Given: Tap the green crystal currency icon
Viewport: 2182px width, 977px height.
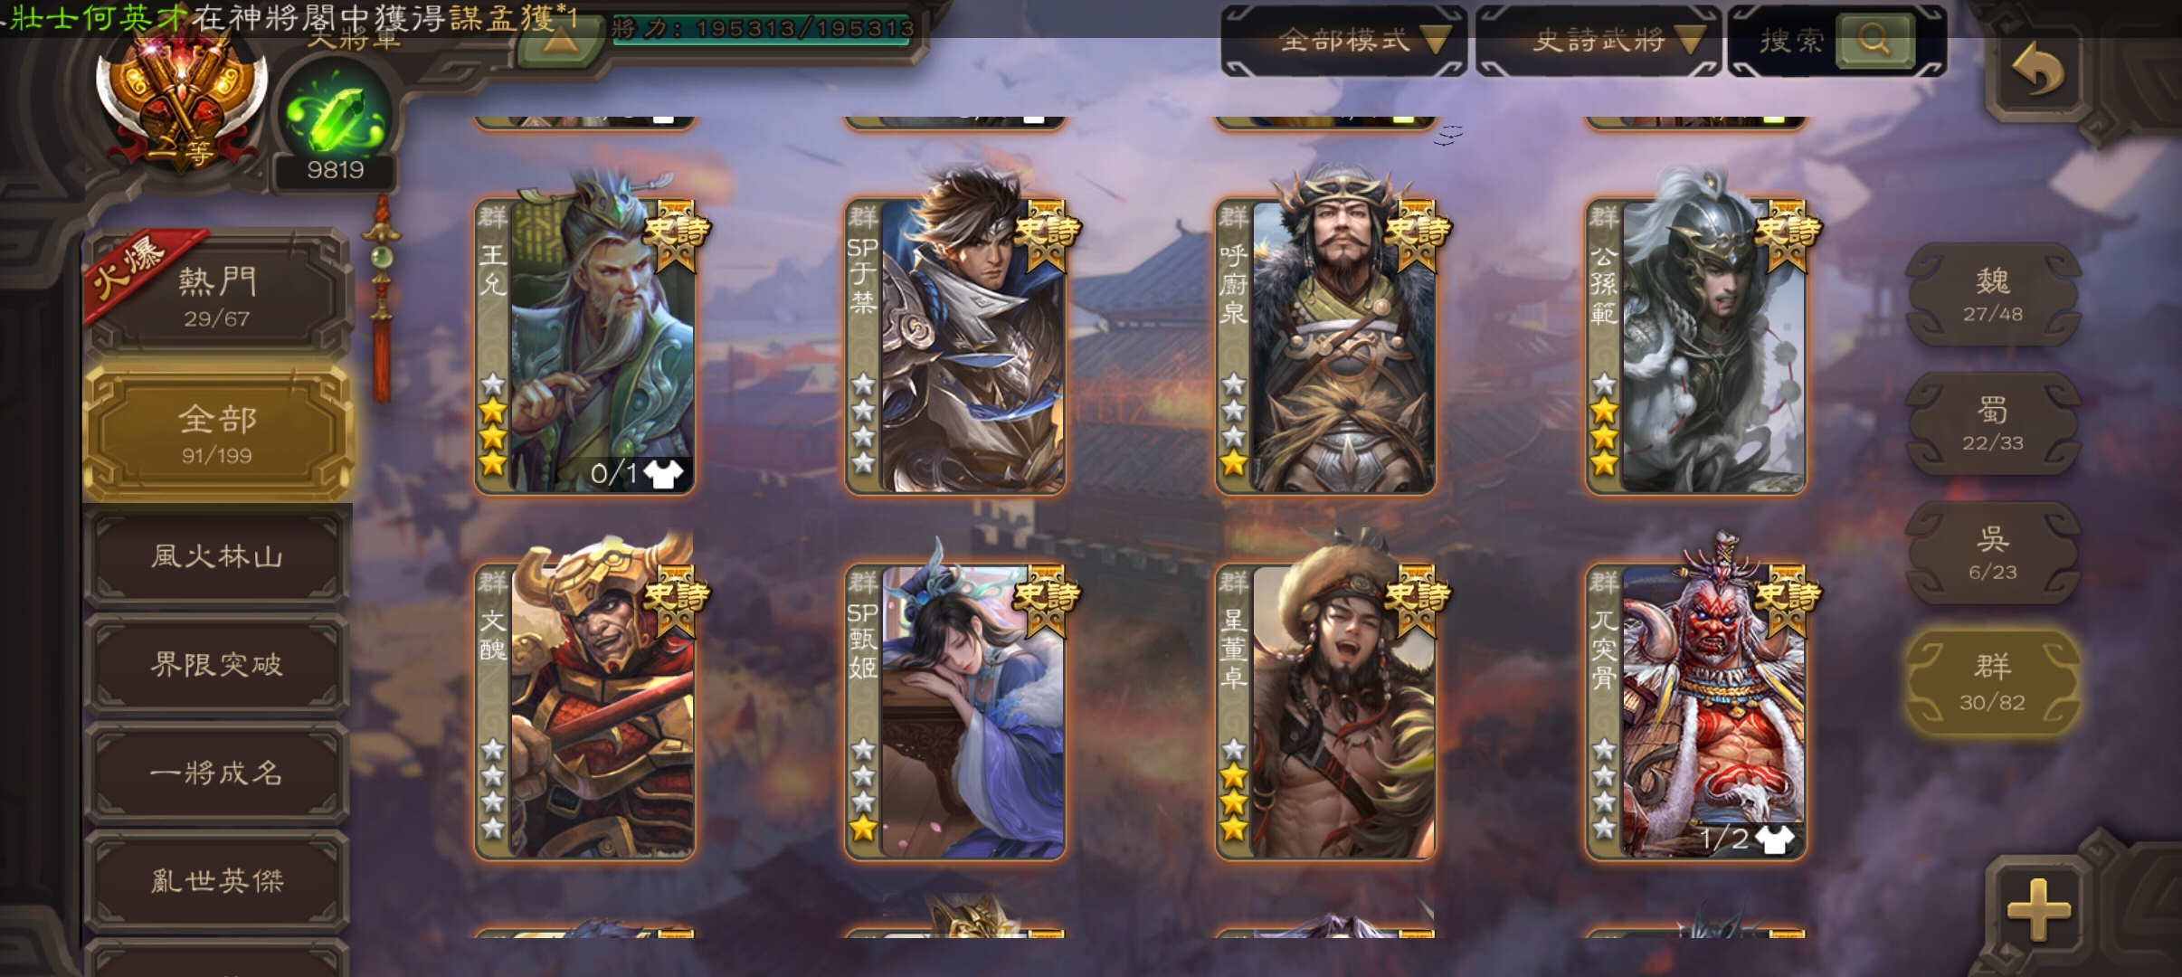Looking at the screenshot, I should pos(335,118).
